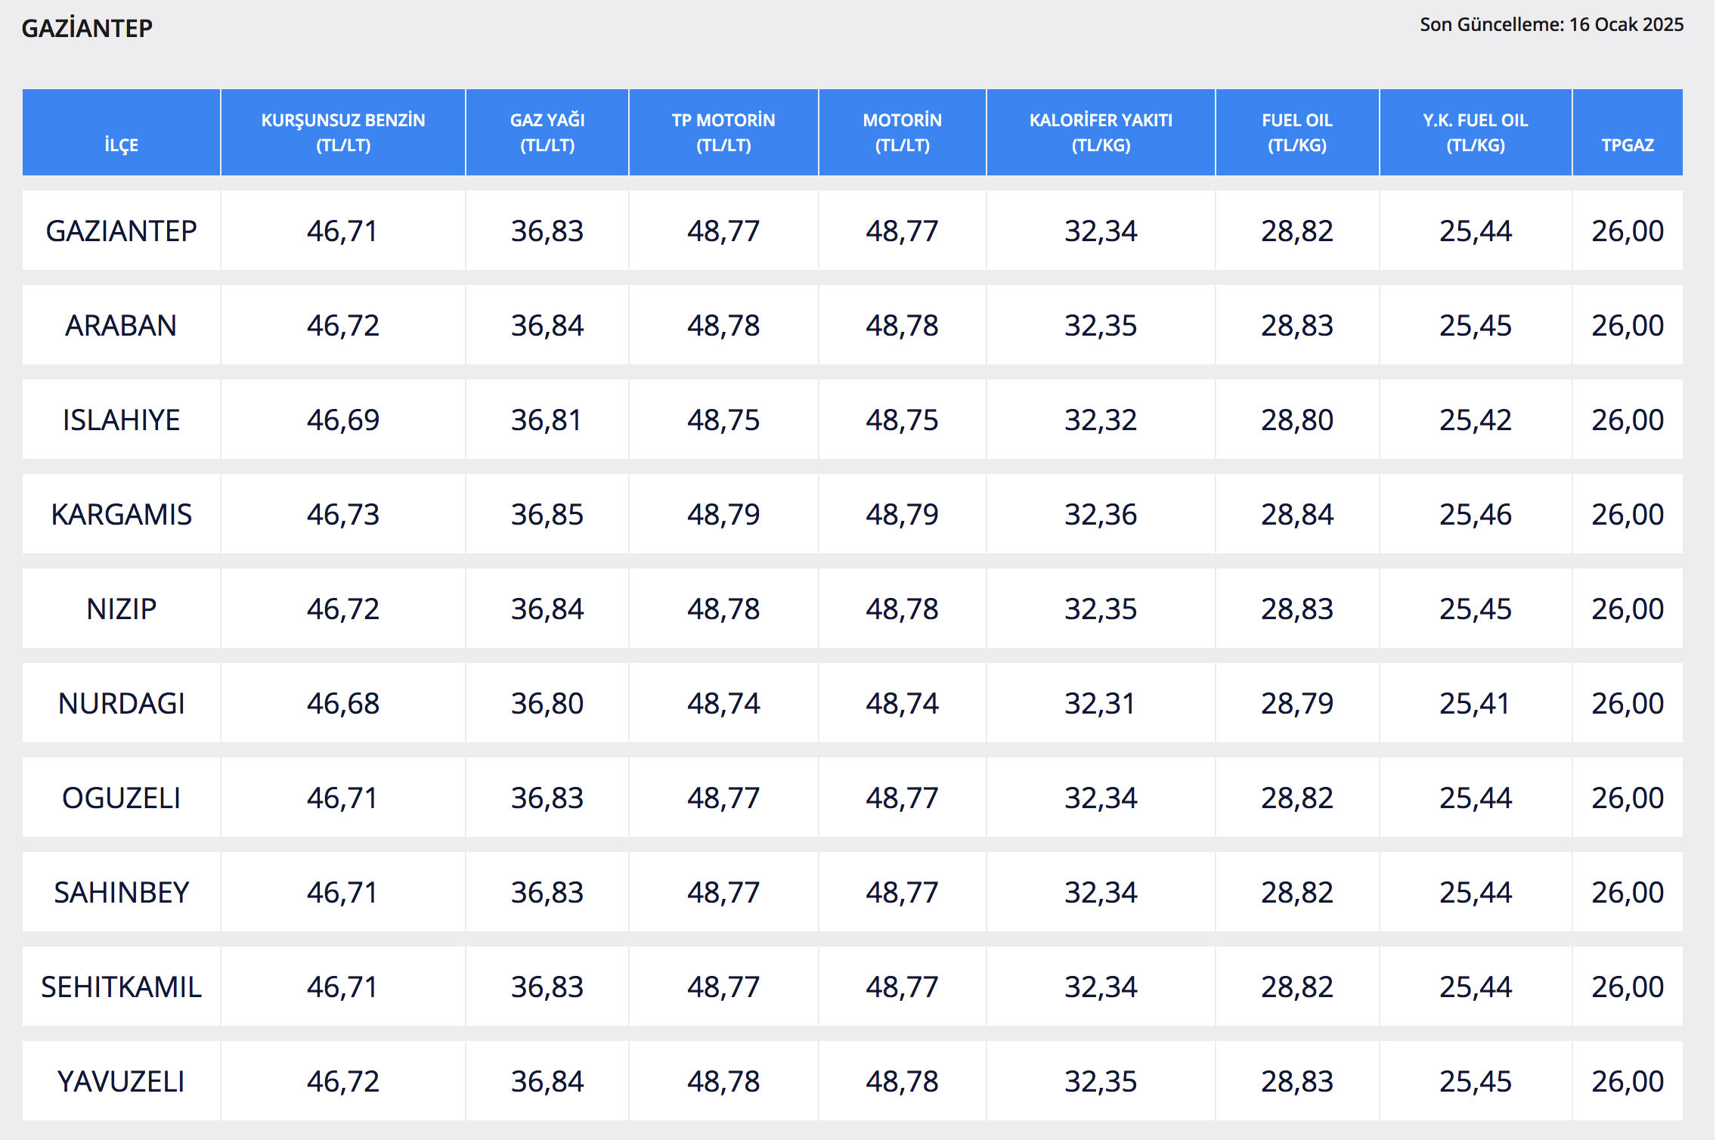Click the GAZİANTEP page heading
The width and height of the screenshot is (1716, 1140).
tap(87, 29)
